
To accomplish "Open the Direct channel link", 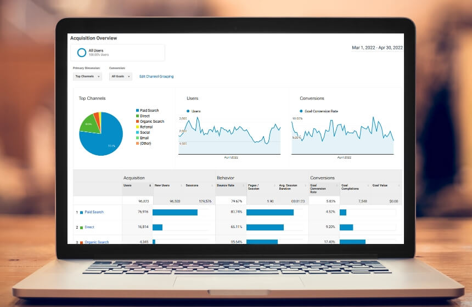I will (89, 227).
